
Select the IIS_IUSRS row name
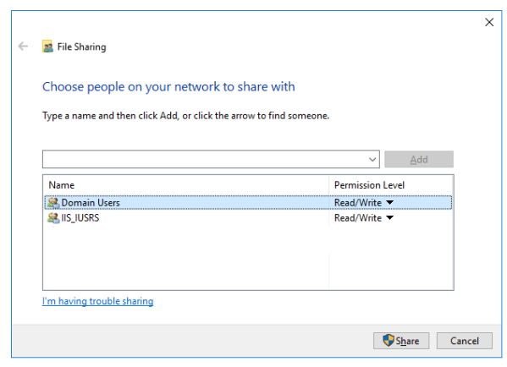coord(80,217)
